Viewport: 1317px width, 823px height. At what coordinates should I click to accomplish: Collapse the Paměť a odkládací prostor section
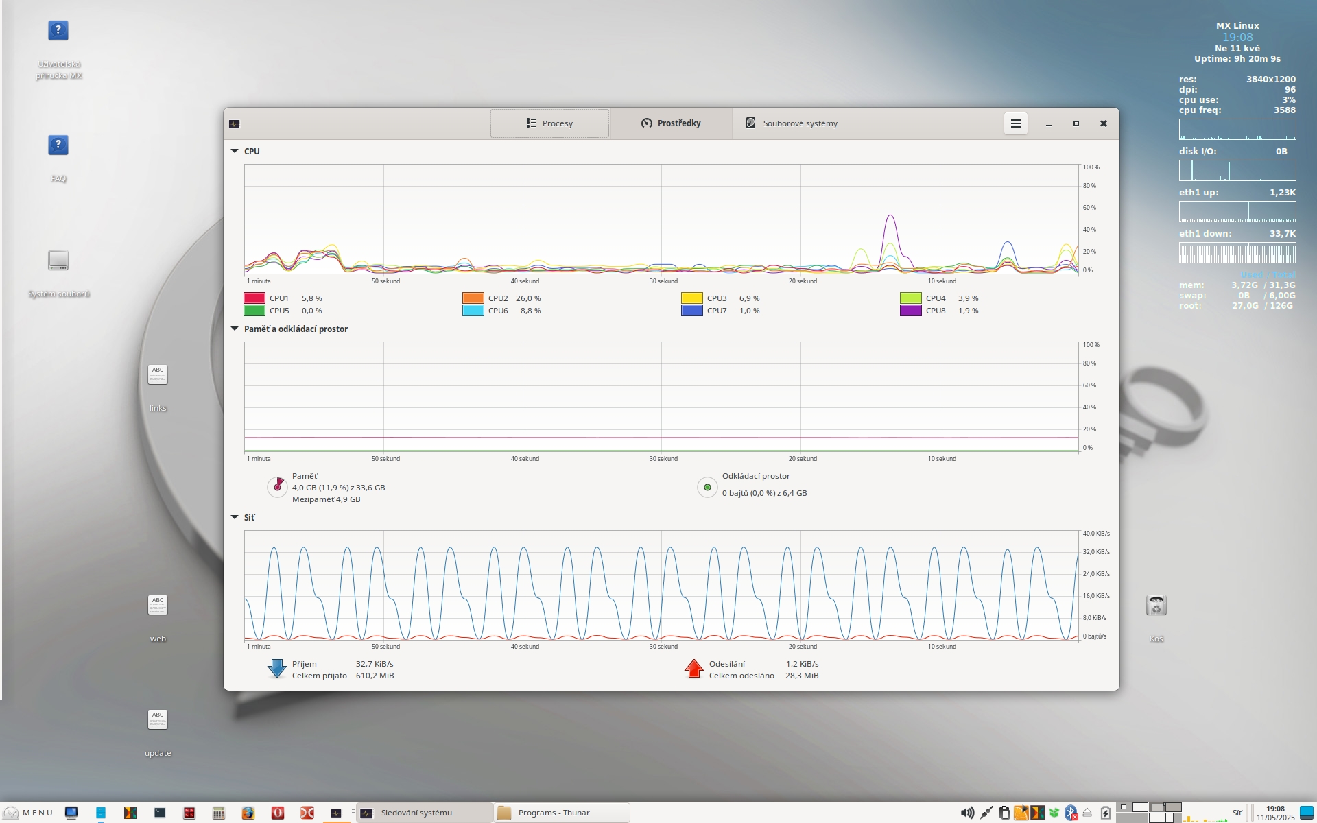click(x=235, y=329)
